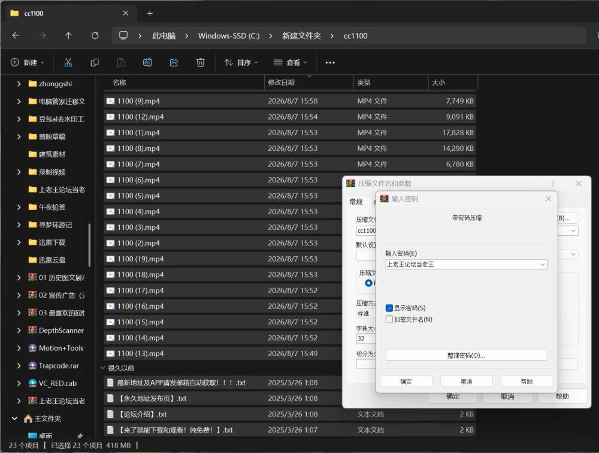Screen dimensions: 599x453
Task: Click the text icon of 【永久地址发布页】.txt
Action: click(110, 399)
